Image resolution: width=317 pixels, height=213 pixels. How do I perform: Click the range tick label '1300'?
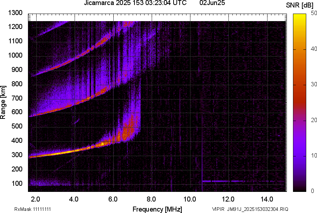click(x=15, y=13)
